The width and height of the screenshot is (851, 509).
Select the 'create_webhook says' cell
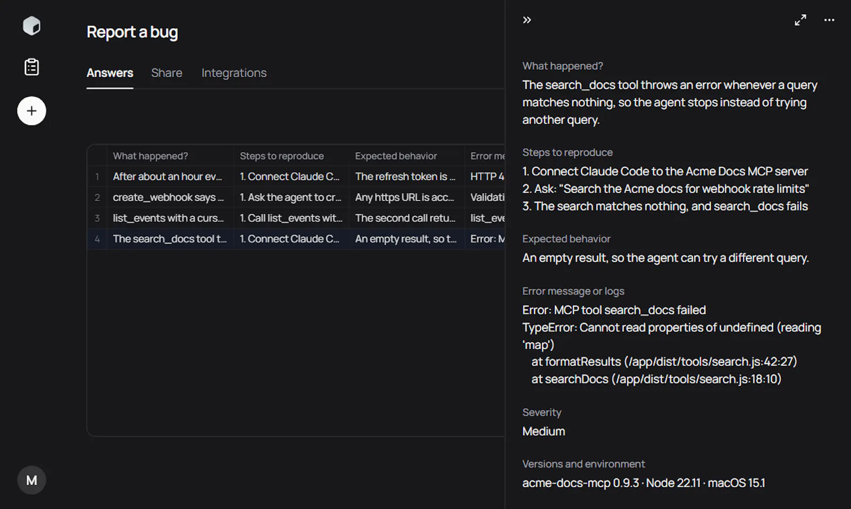point(170,197)
